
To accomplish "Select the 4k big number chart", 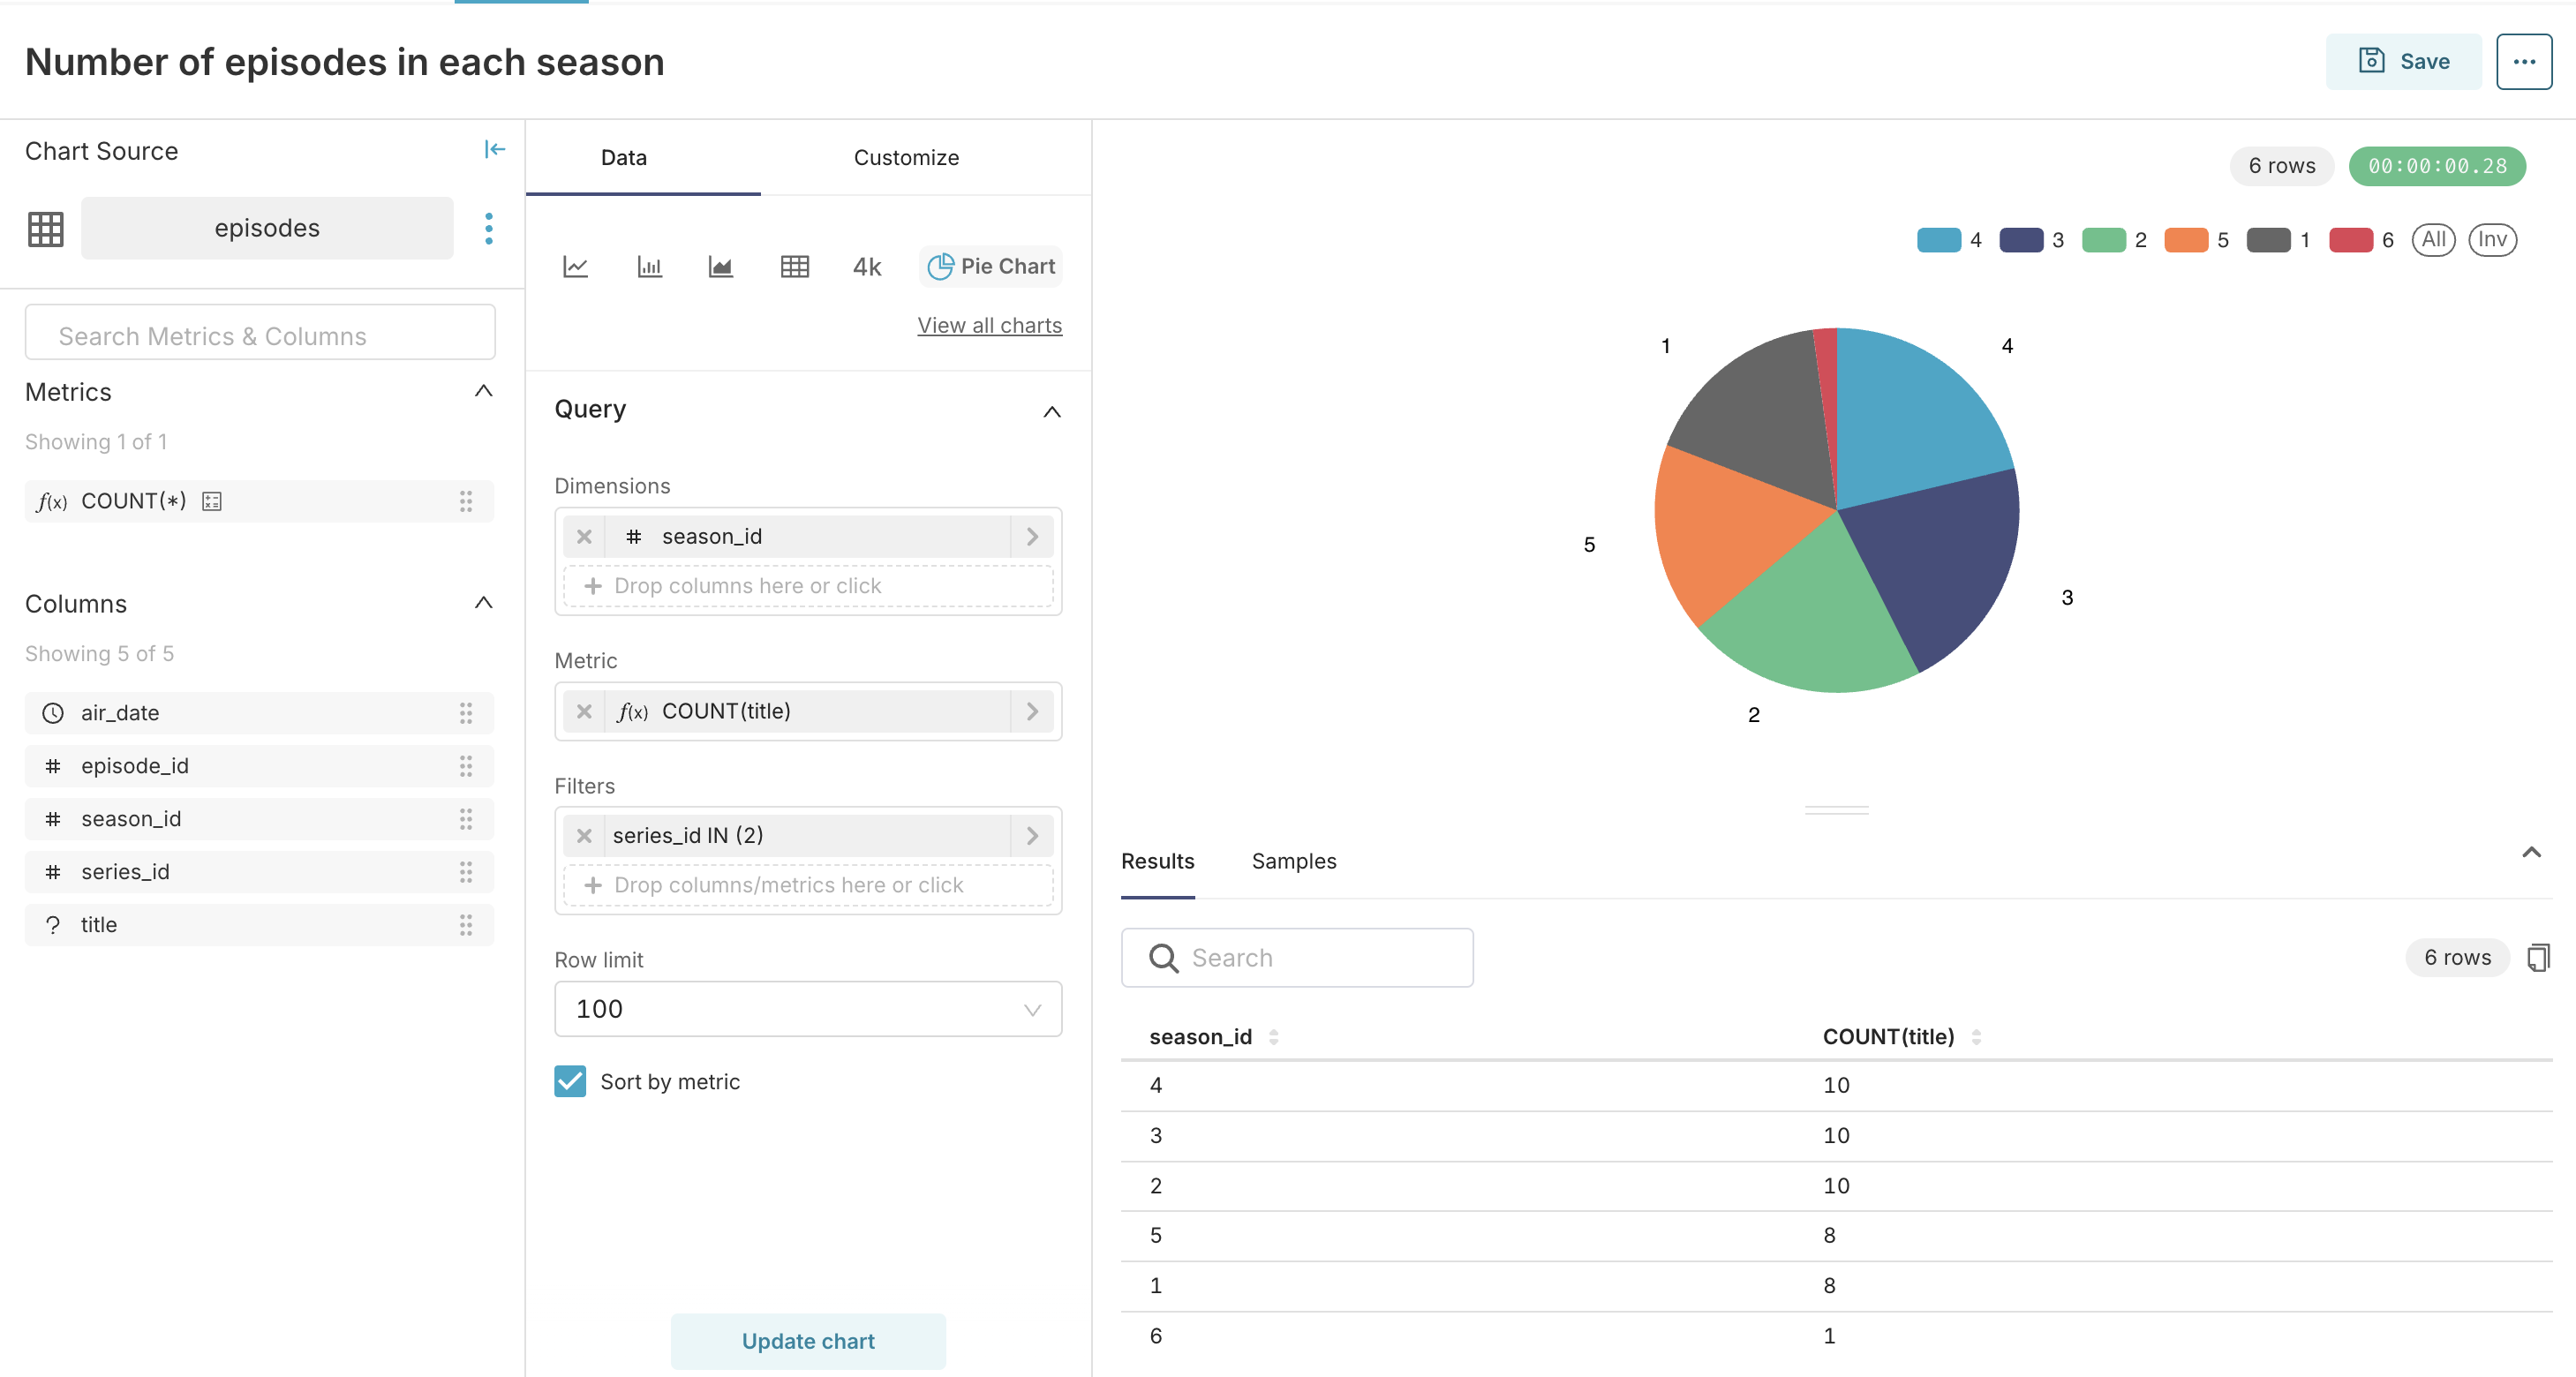I will [866, 266].
